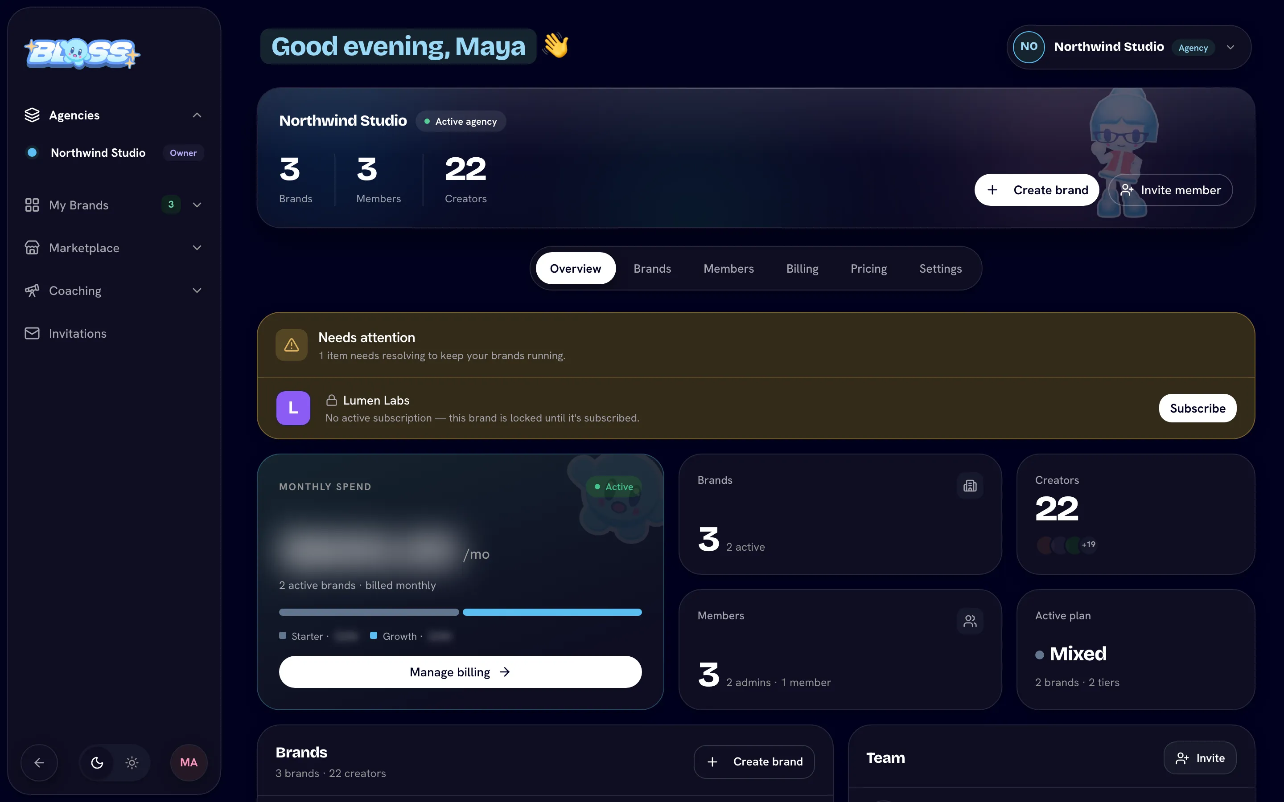Viewport: 1284px width, 802px height.
Task: Click the people icon in the Members card
Action: (970, 621)
